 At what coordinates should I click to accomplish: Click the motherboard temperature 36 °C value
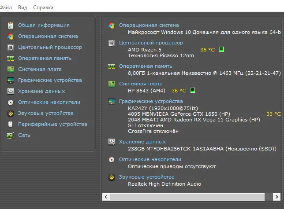click(179, 91)
